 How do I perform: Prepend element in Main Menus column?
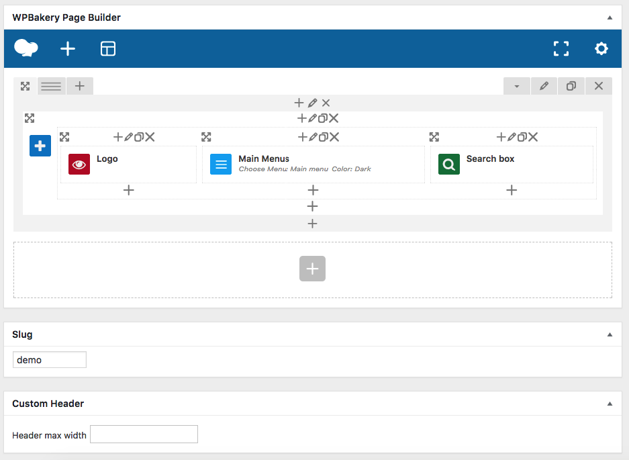point(303,137)
